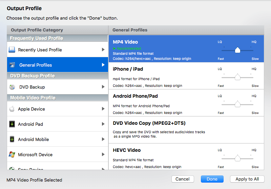
Task: Select Recently Used Profile category
Action: coord(58,50)
